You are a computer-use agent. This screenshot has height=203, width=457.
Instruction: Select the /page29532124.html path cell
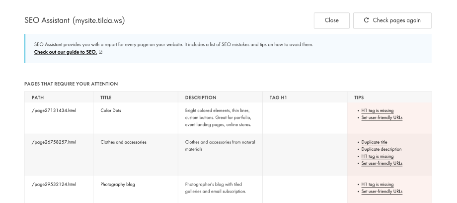54,184
